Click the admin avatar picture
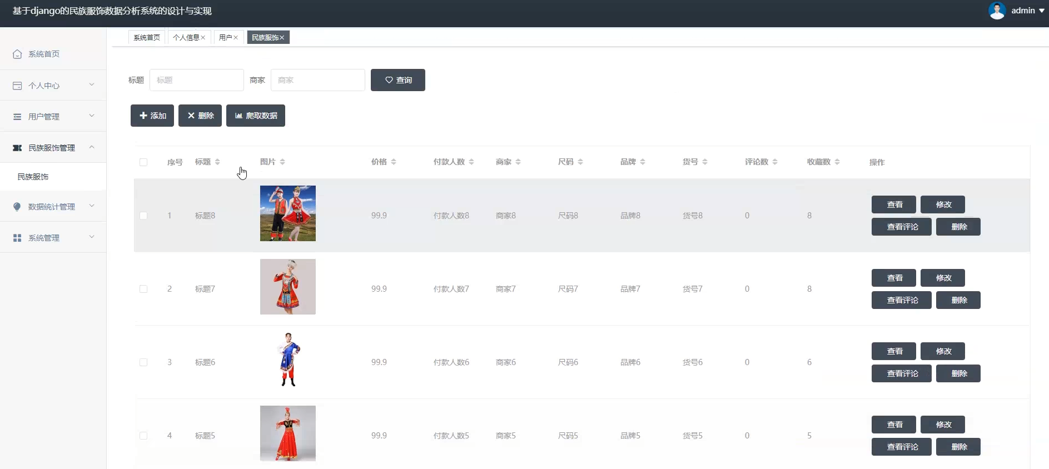The image size is (1049, 469). [x=997, y=11]
